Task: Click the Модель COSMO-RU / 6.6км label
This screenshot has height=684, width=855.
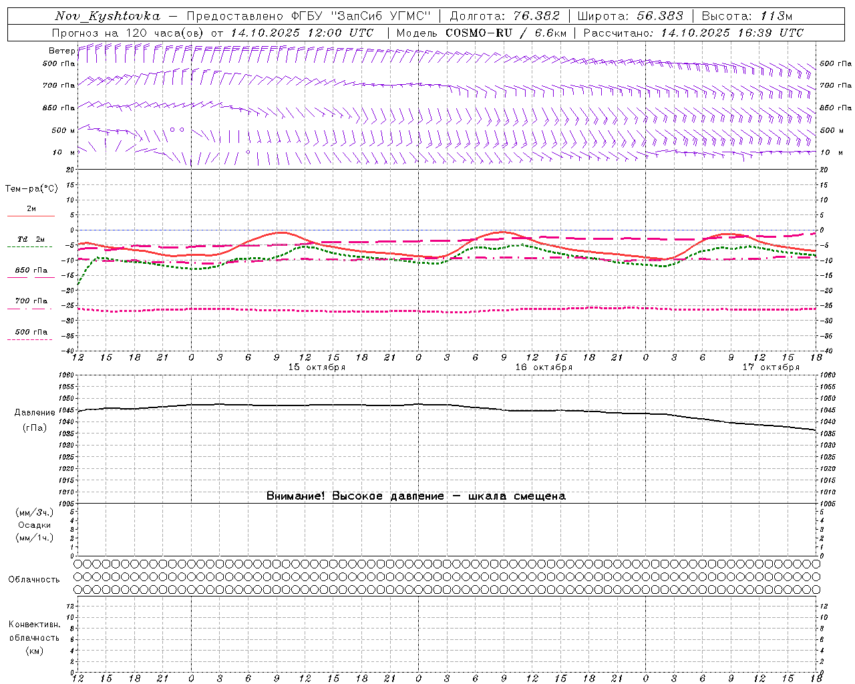Action: click(x=481, y=33)
